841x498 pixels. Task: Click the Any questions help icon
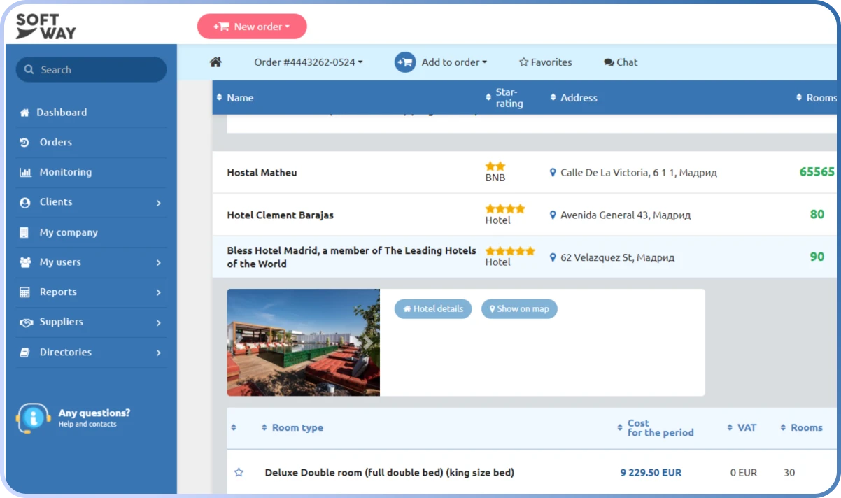tap(33, 418)
